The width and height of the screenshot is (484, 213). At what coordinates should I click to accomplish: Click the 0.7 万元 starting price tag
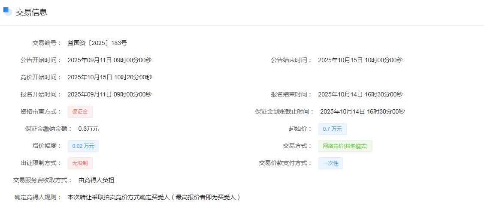pyautogui.click(x=332, y=129)
